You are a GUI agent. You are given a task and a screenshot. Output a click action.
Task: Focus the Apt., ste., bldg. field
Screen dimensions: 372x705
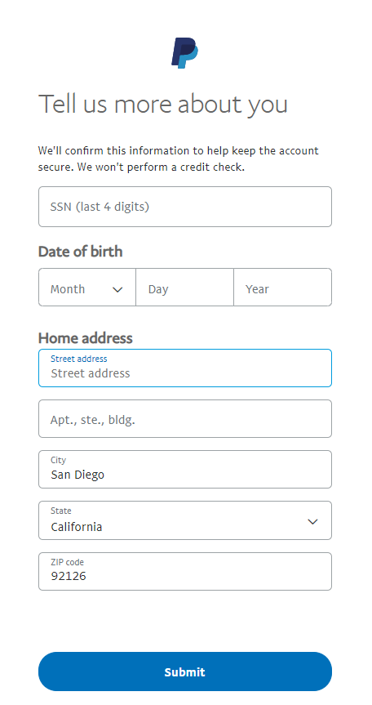point(185,418)
